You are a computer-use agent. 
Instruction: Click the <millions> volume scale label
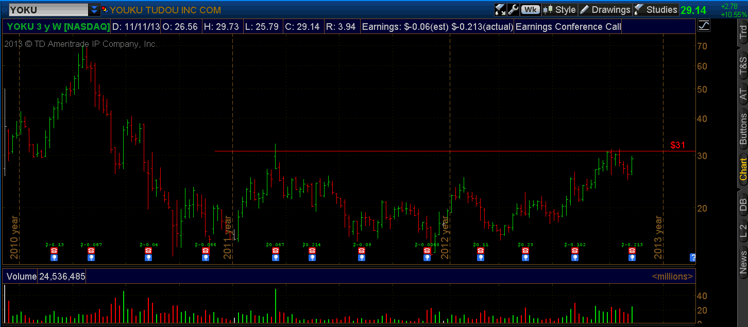point(672,277)
